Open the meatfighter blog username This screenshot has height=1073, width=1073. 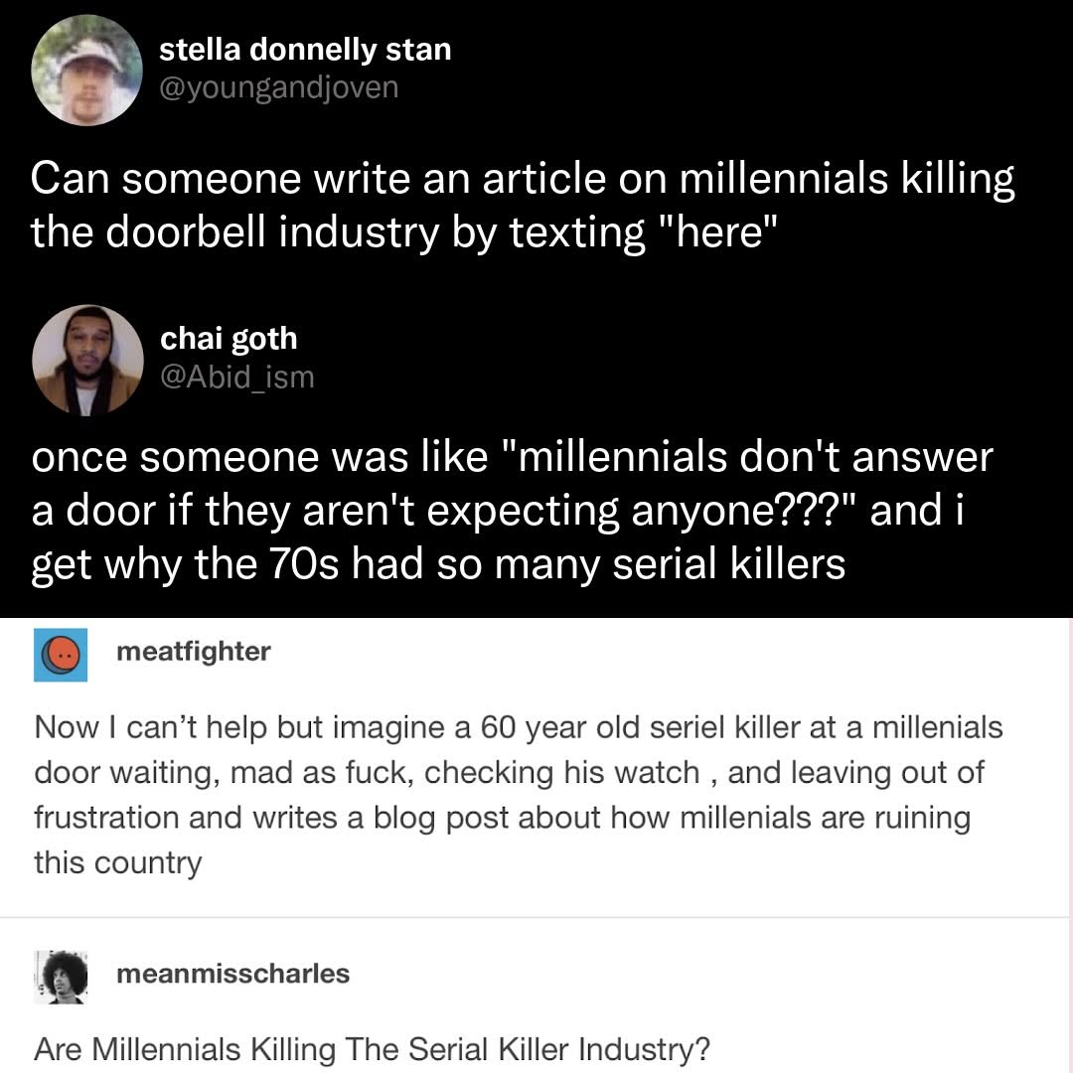click(194, 652)
